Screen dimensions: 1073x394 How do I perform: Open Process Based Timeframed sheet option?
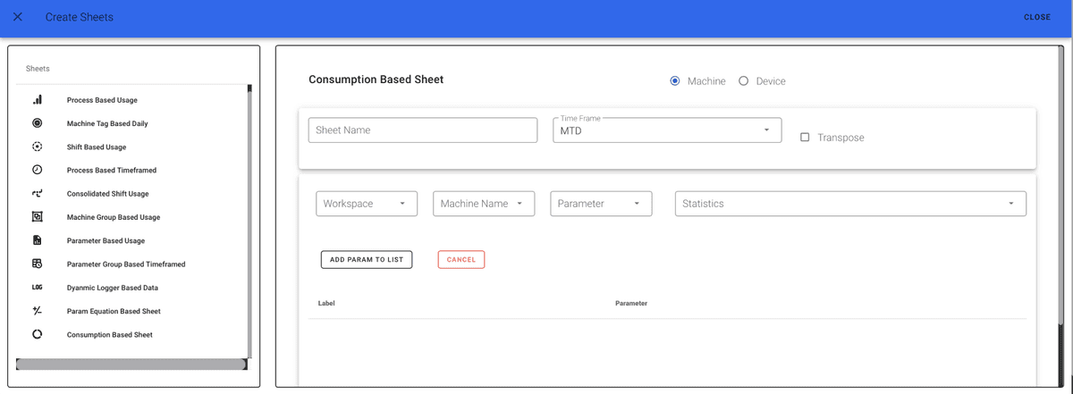112,170
